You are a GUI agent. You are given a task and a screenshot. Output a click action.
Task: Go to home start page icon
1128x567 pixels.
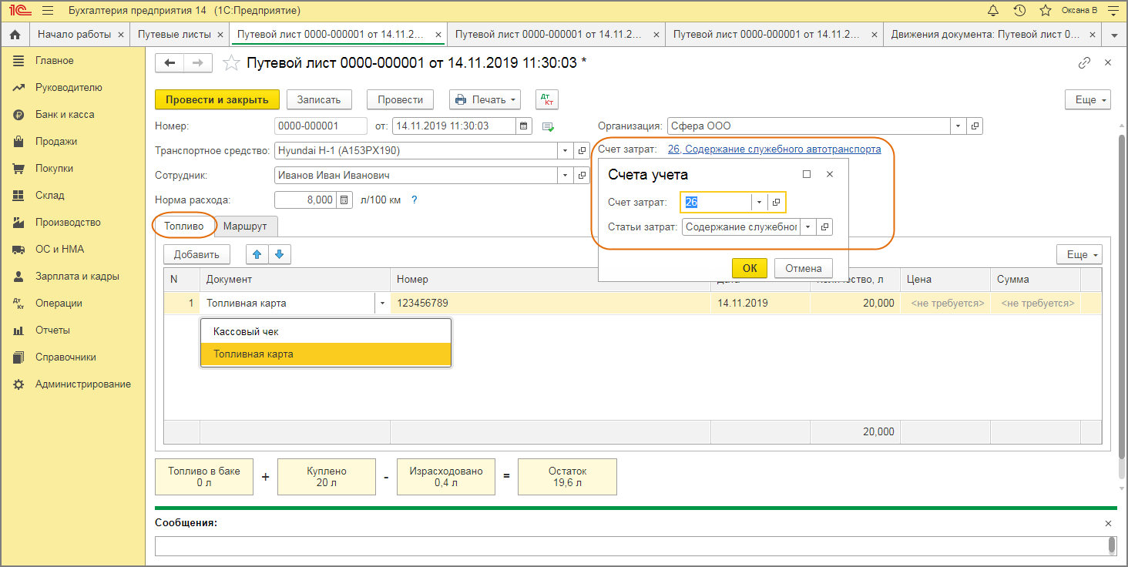tap(15, 35)
